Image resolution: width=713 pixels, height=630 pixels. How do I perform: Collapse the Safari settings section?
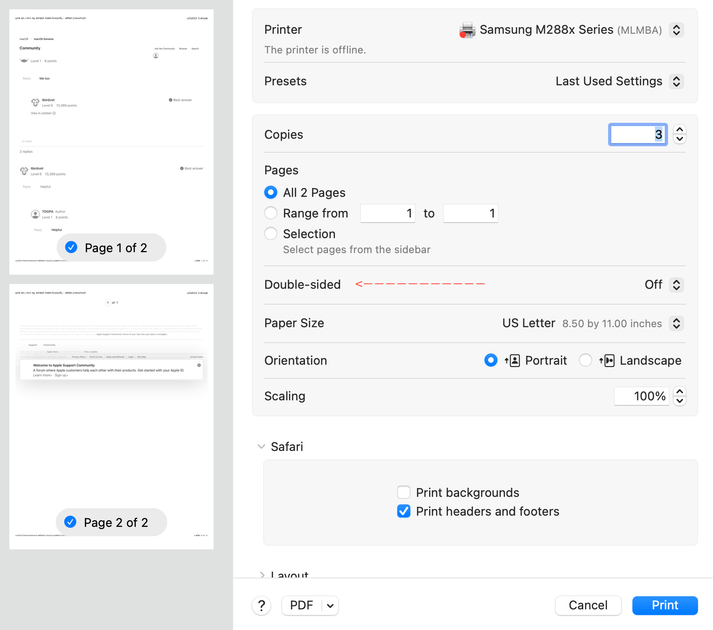click(261, 446)
